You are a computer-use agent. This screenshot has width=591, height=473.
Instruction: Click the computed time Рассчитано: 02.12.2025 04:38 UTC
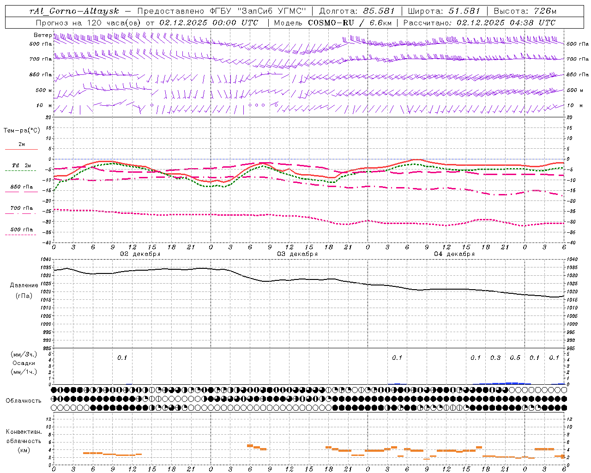(479, 23)
